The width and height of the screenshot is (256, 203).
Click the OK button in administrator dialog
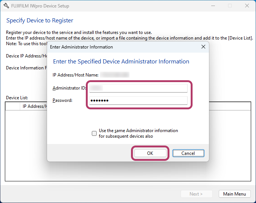pyautogui.click(x=150, y=153)
